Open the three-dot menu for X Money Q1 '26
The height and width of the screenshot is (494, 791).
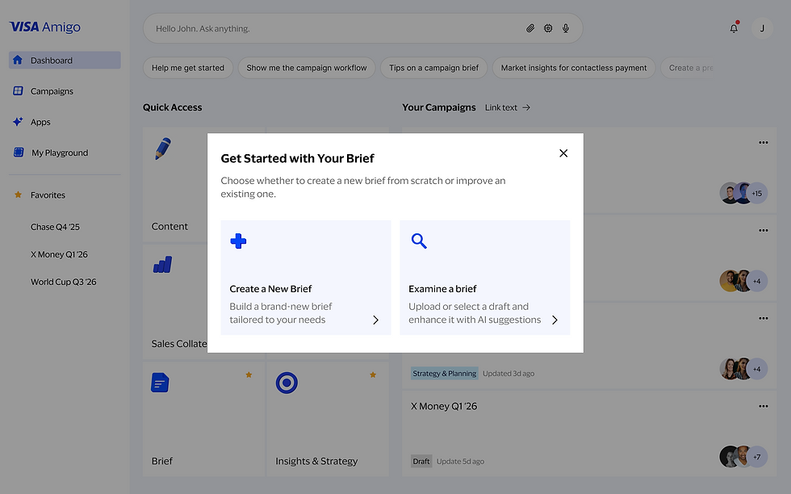(763, 406)
